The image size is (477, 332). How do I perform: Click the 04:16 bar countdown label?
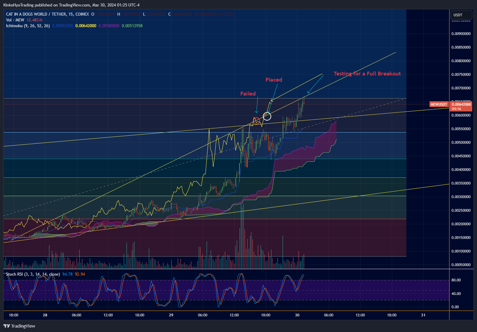click(x=457, y=109)
